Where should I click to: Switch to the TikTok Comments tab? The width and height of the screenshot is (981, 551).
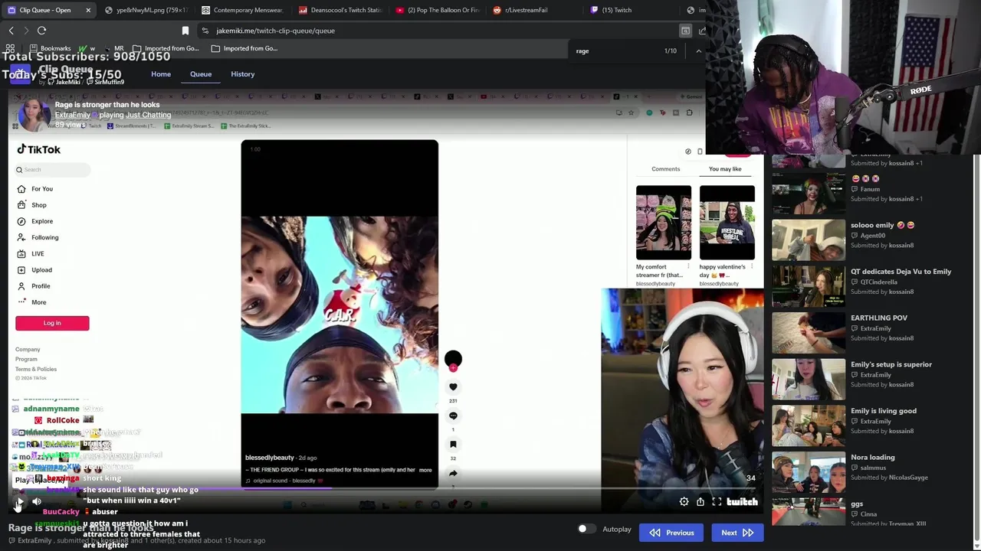pyautogui.click(x=665, y=169)
